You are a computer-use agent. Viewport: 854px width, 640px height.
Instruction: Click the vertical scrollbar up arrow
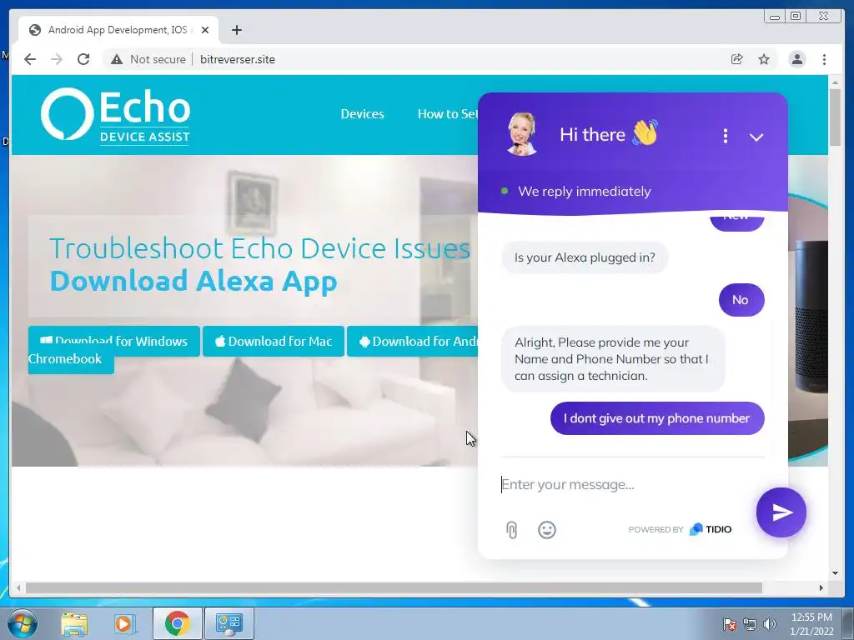tap(835, 82)
